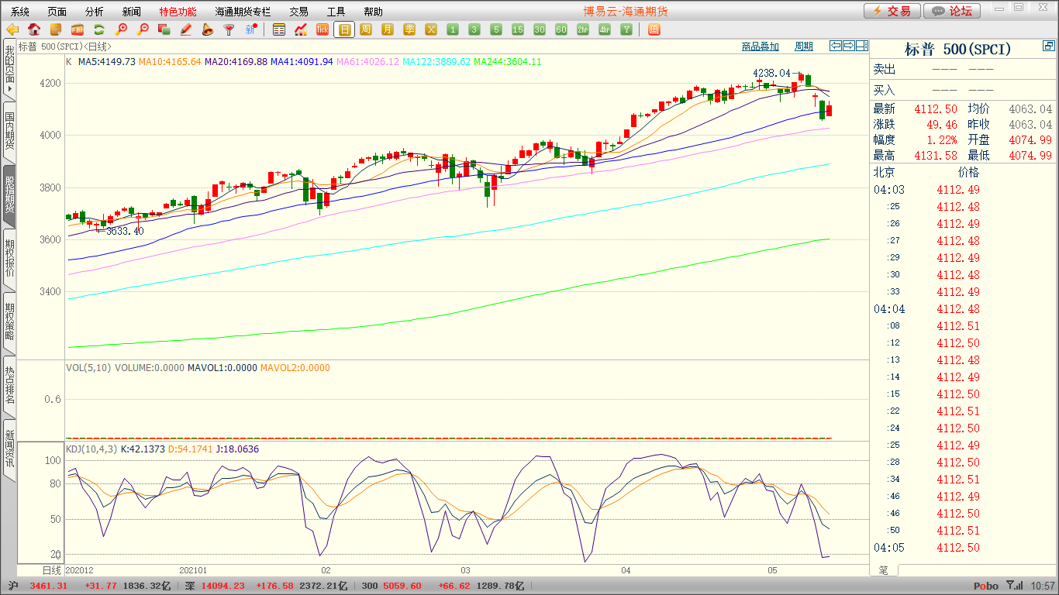Show the intraday trend chart icon

pos(301,29)
